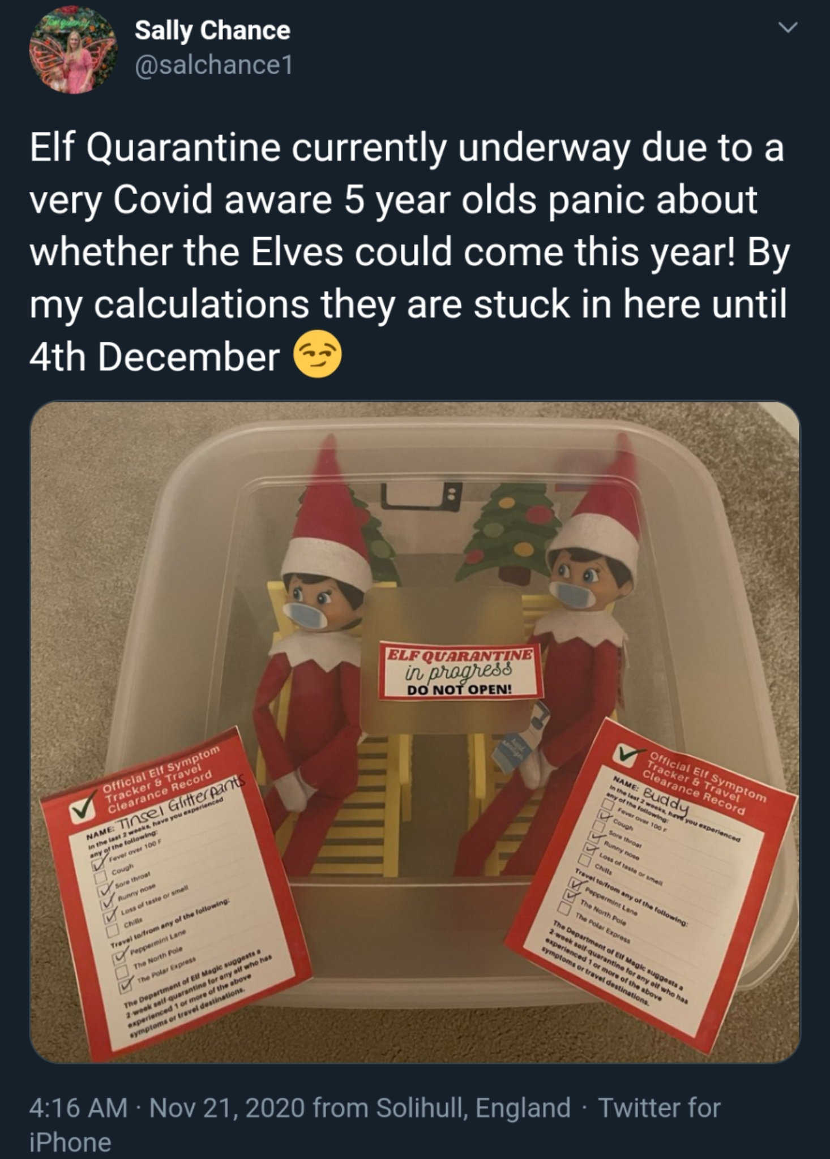Open Sally Chance's profile avatar

74,50
